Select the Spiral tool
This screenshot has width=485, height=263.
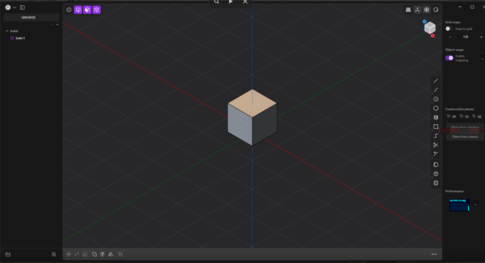pyautogui.click(x=436, y=118)
